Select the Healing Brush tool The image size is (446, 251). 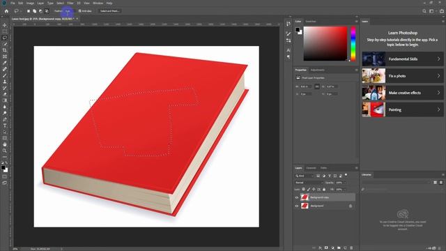point(5,69)
